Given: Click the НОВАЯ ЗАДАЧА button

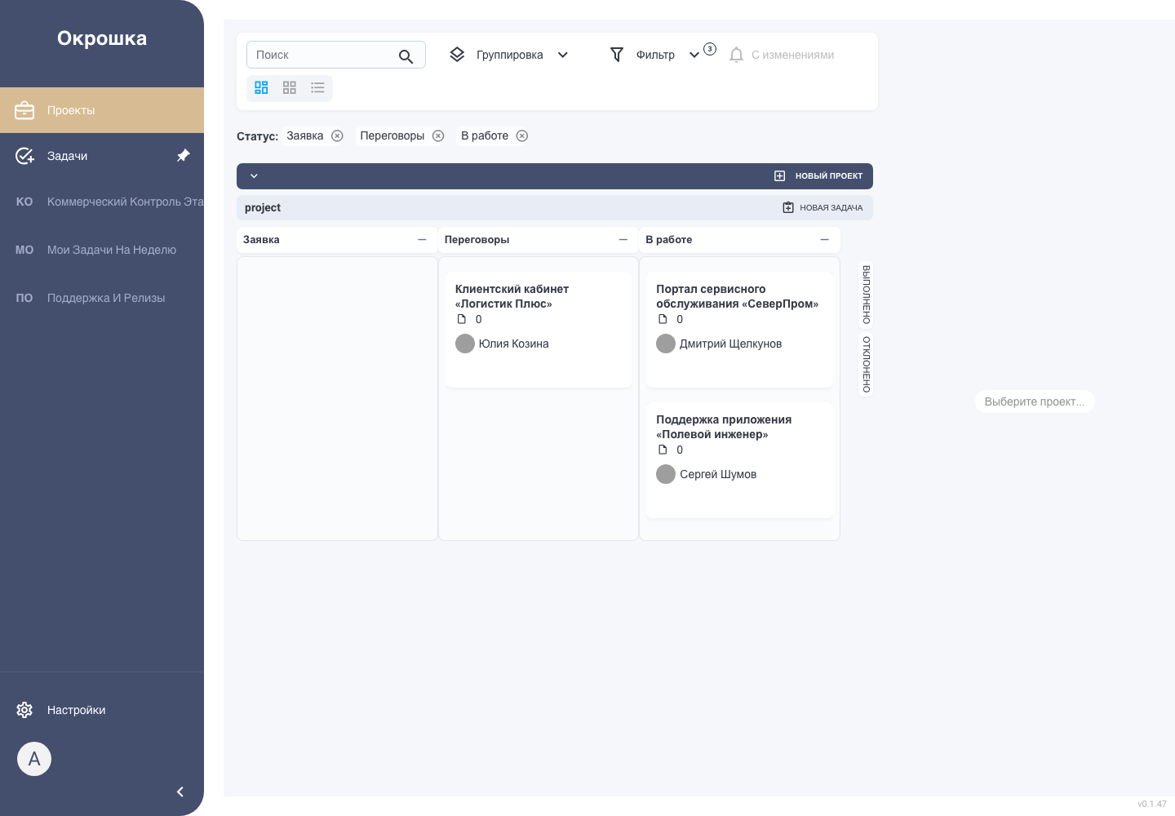Looking at the screenshot, I should [822, 208].
